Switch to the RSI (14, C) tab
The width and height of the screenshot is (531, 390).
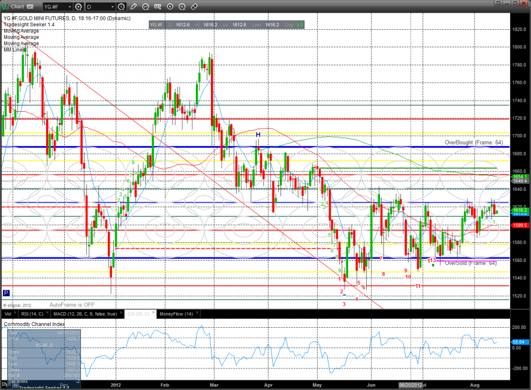click(32, 313)
